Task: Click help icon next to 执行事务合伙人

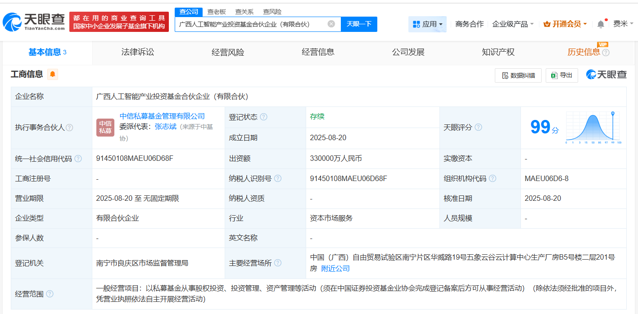Action: pos(69,128)
